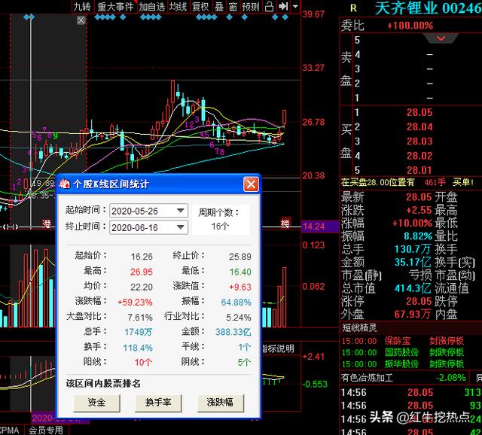Click the 总市值 414.3亿 value

click(413, 288)
